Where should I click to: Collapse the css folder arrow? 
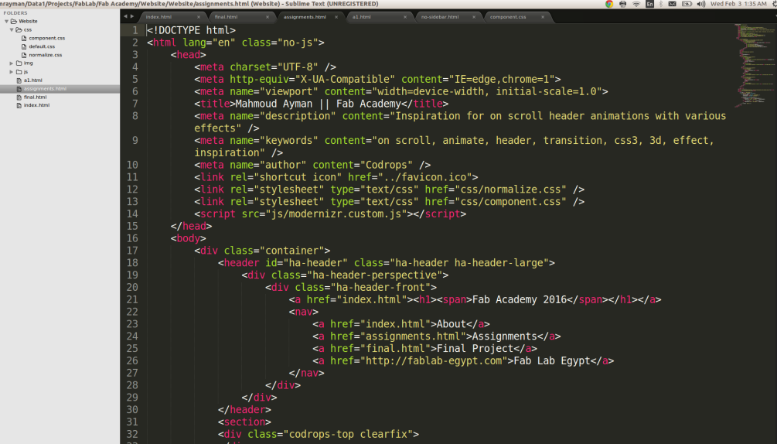coord(12,29)
